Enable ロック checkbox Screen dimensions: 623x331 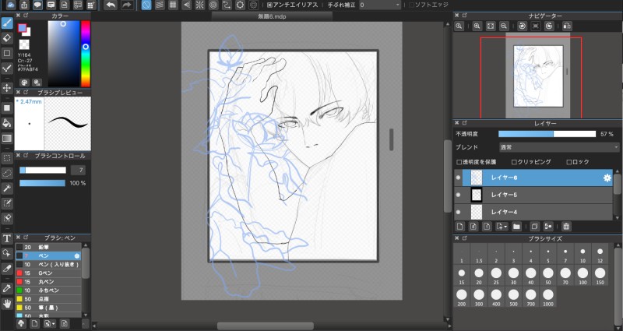click(x=569, y=162)
